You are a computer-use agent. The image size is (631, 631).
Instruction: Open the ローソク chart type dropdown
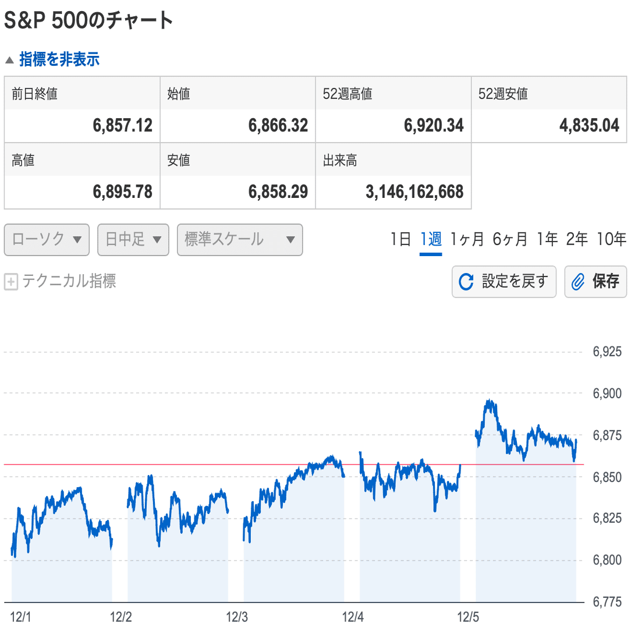[x=47, y=240]
